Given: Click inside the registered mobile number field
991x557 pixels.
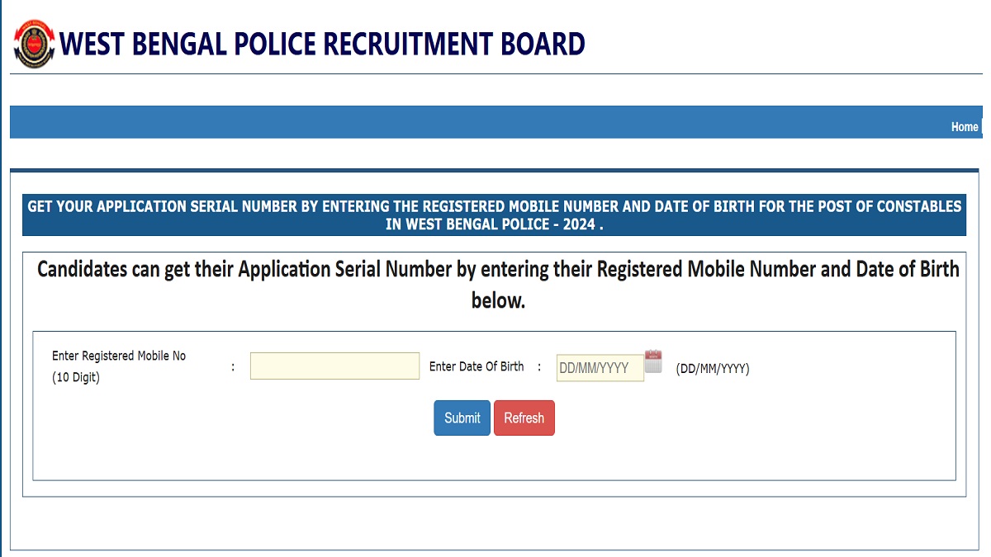Looking at the screenshot, I should point(334,366).
